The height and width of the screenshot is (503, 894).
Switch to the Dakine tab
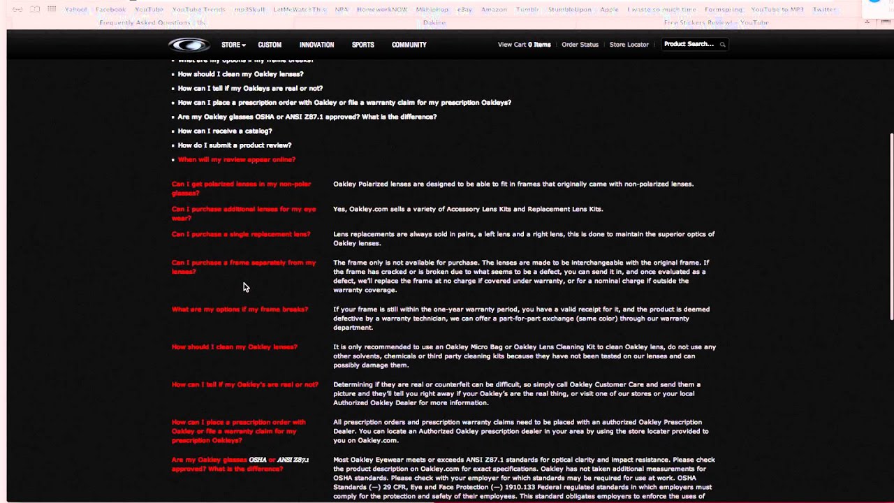click(x=434, y=22)
